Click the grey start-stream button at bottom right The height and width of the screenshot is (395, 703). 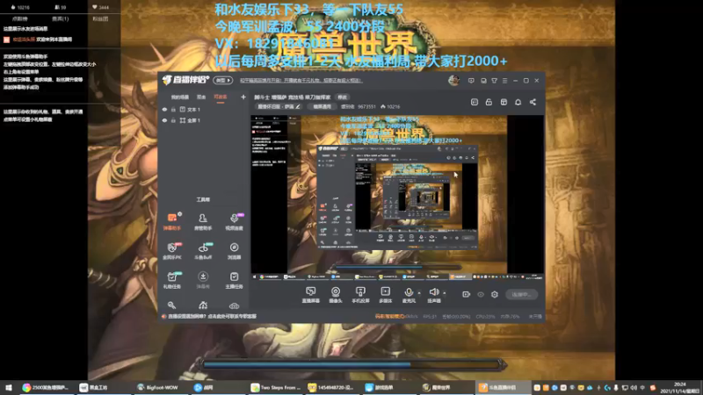(x=521, y=294)
